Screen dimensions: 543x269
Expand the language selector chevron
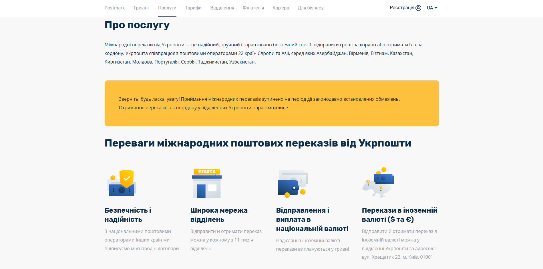(436, 8)
